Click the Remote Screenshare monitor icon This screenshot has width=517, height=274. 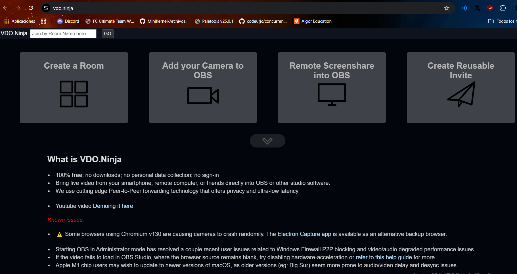332,95
